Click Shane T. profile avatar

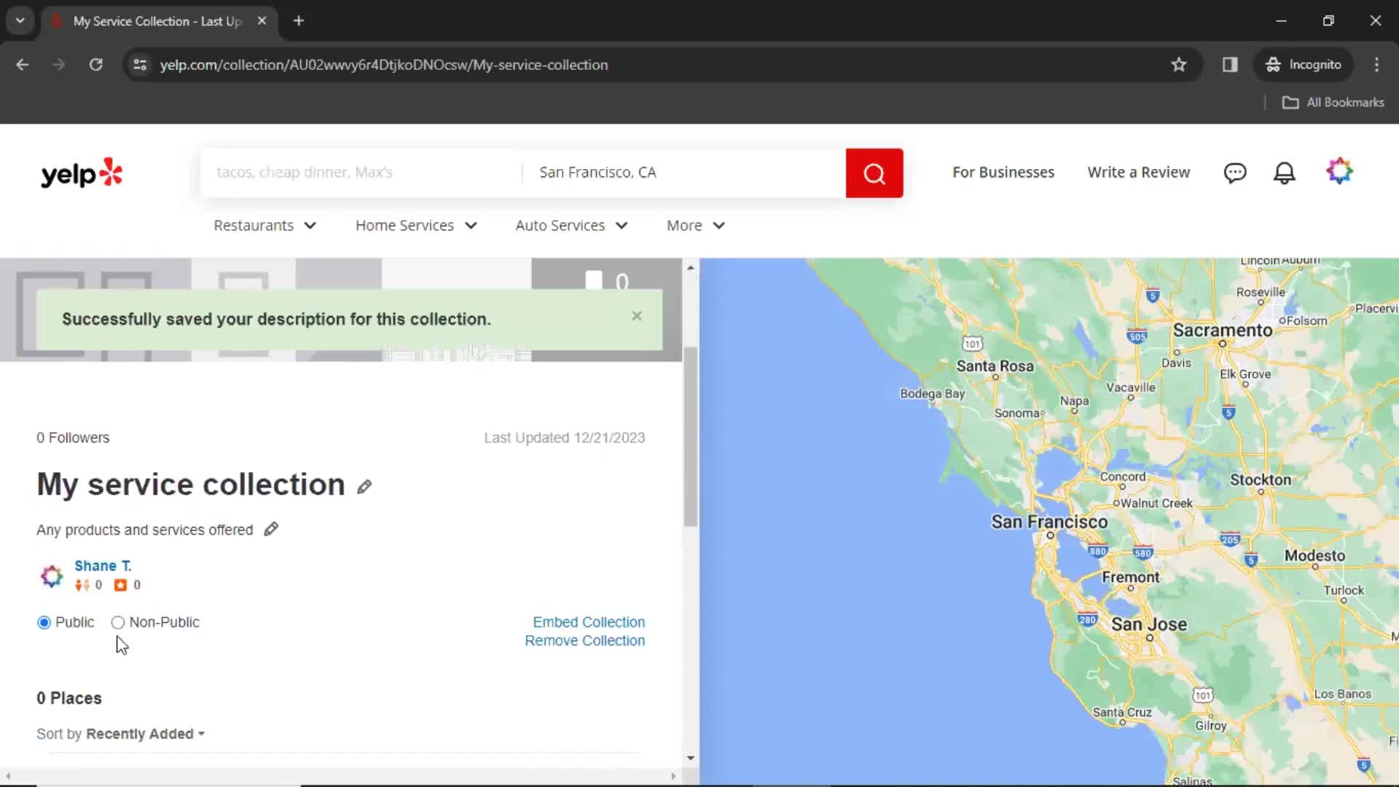(52, 576)
